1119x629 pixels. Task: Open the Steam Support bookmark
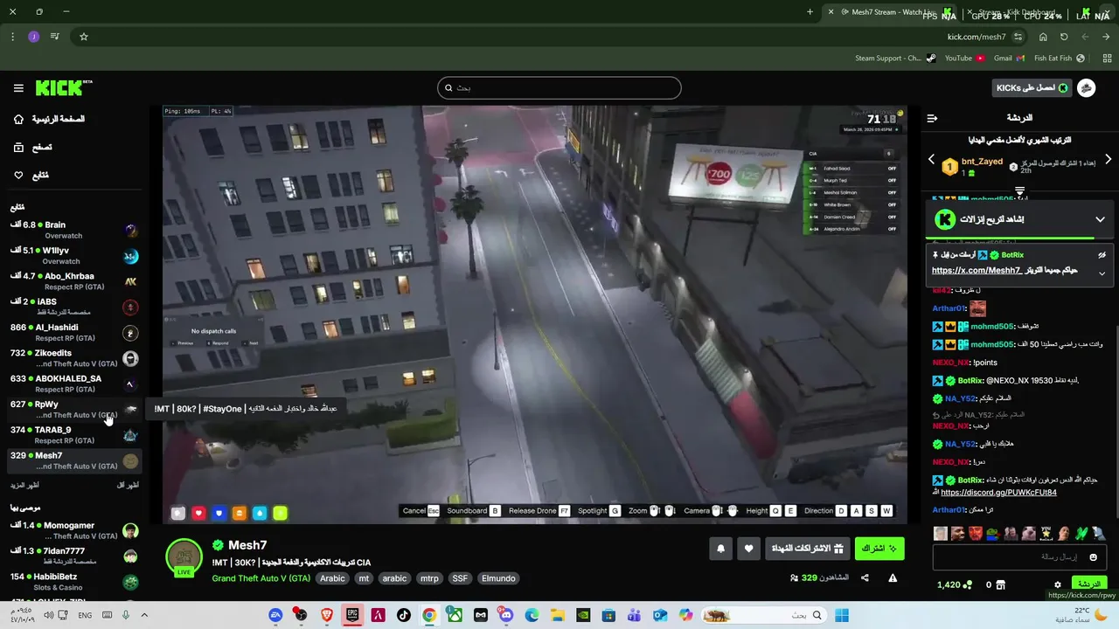click(894, 59)
